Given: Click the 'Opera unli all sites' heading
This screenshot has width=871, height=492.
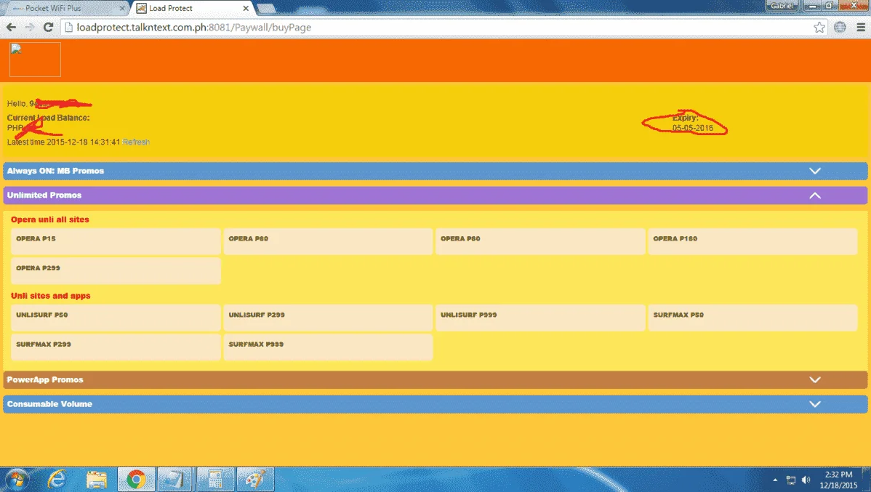Looking at the screenshot, I should pos(50,219).
